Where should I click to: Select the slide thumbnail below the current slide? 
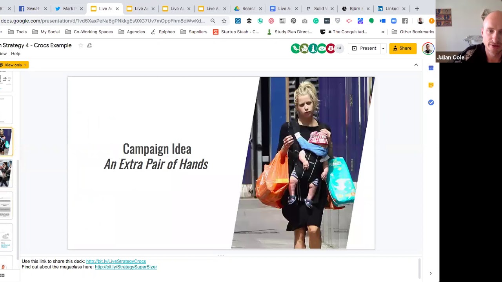click(6, 174)
